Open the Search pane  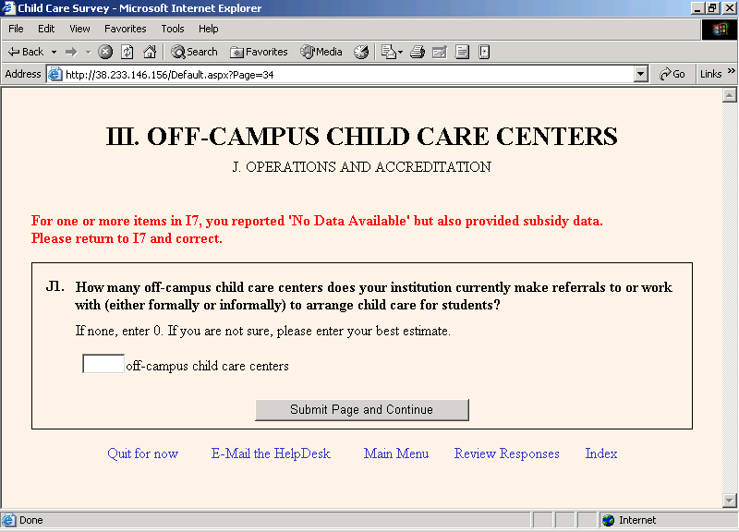194,52
